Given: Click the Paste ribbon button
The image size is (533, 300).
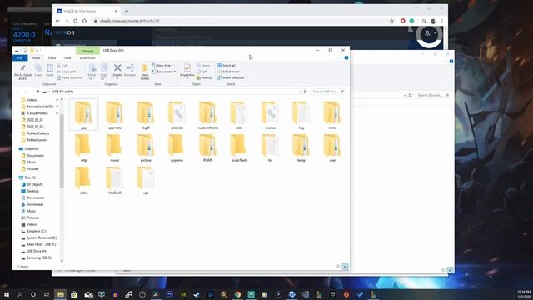Looking at the screenshot, I should (50, 70).
